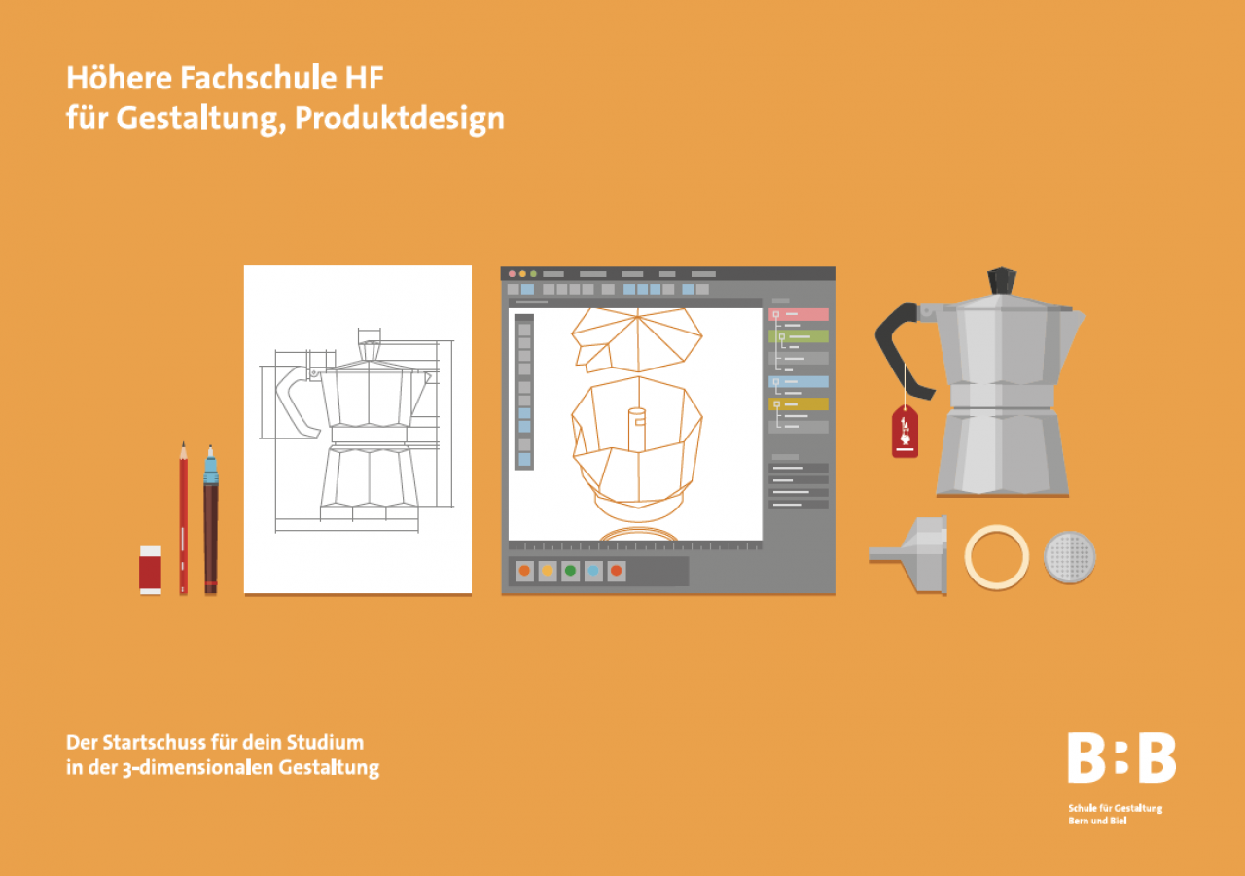This screenshot has height=876, width=1245.
Task: Open the first menu in the window menu bar
Action: click(x=553, y=274)
